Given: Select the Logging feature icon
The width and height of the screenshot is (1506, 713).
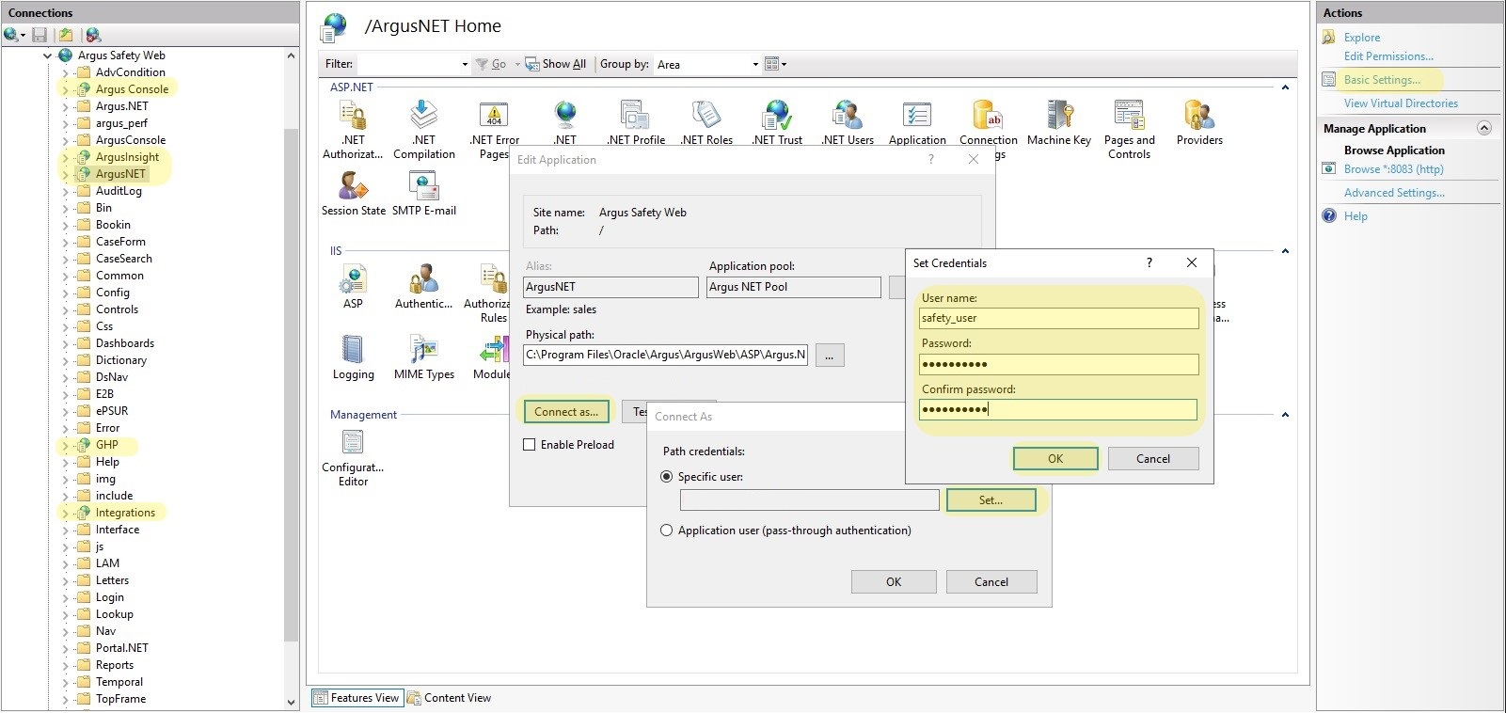Looking at the screenshot, I should (x=353, y=357).
